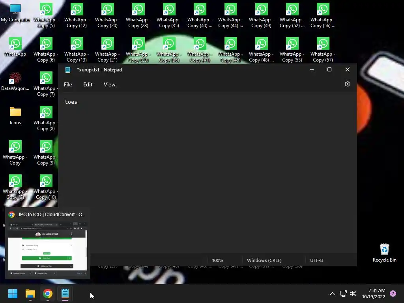Select the WhatsApp - Copy (12) shortcut
The image size is (404, 303).
tap(77, 15)
